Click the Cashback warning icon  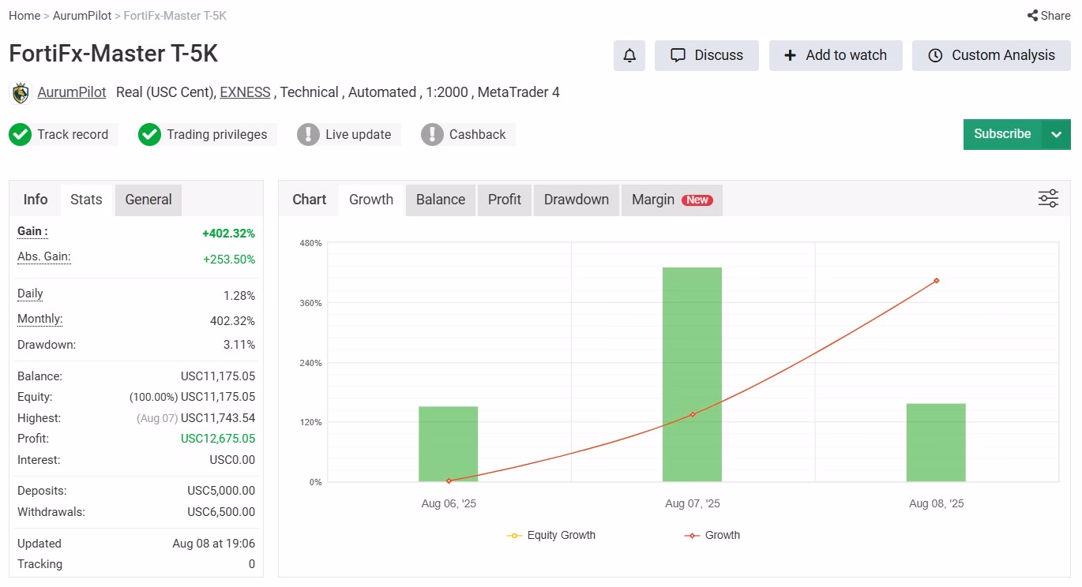pyautogui.click(x=432, y=135)
